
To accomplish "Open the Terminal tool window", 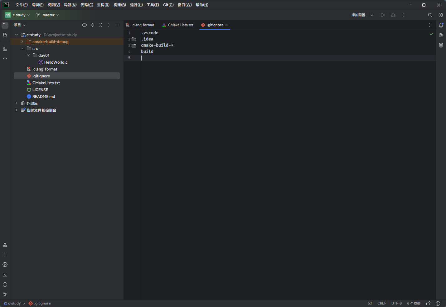I will coord(5,275).
